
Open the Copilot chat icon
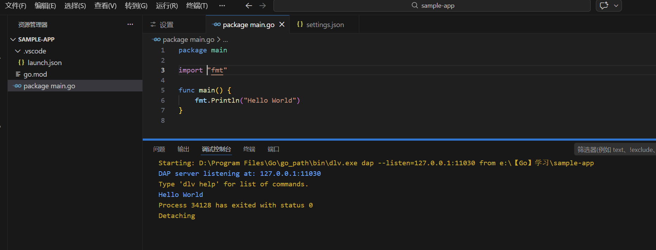tap(604, 6)
